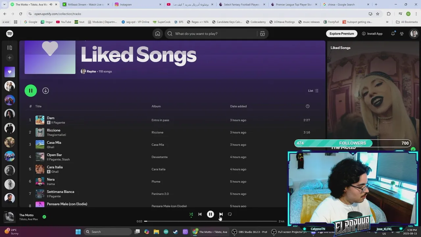Open YouTube bookmark
This screenshot has width=421, height=237.
[63, 22]
